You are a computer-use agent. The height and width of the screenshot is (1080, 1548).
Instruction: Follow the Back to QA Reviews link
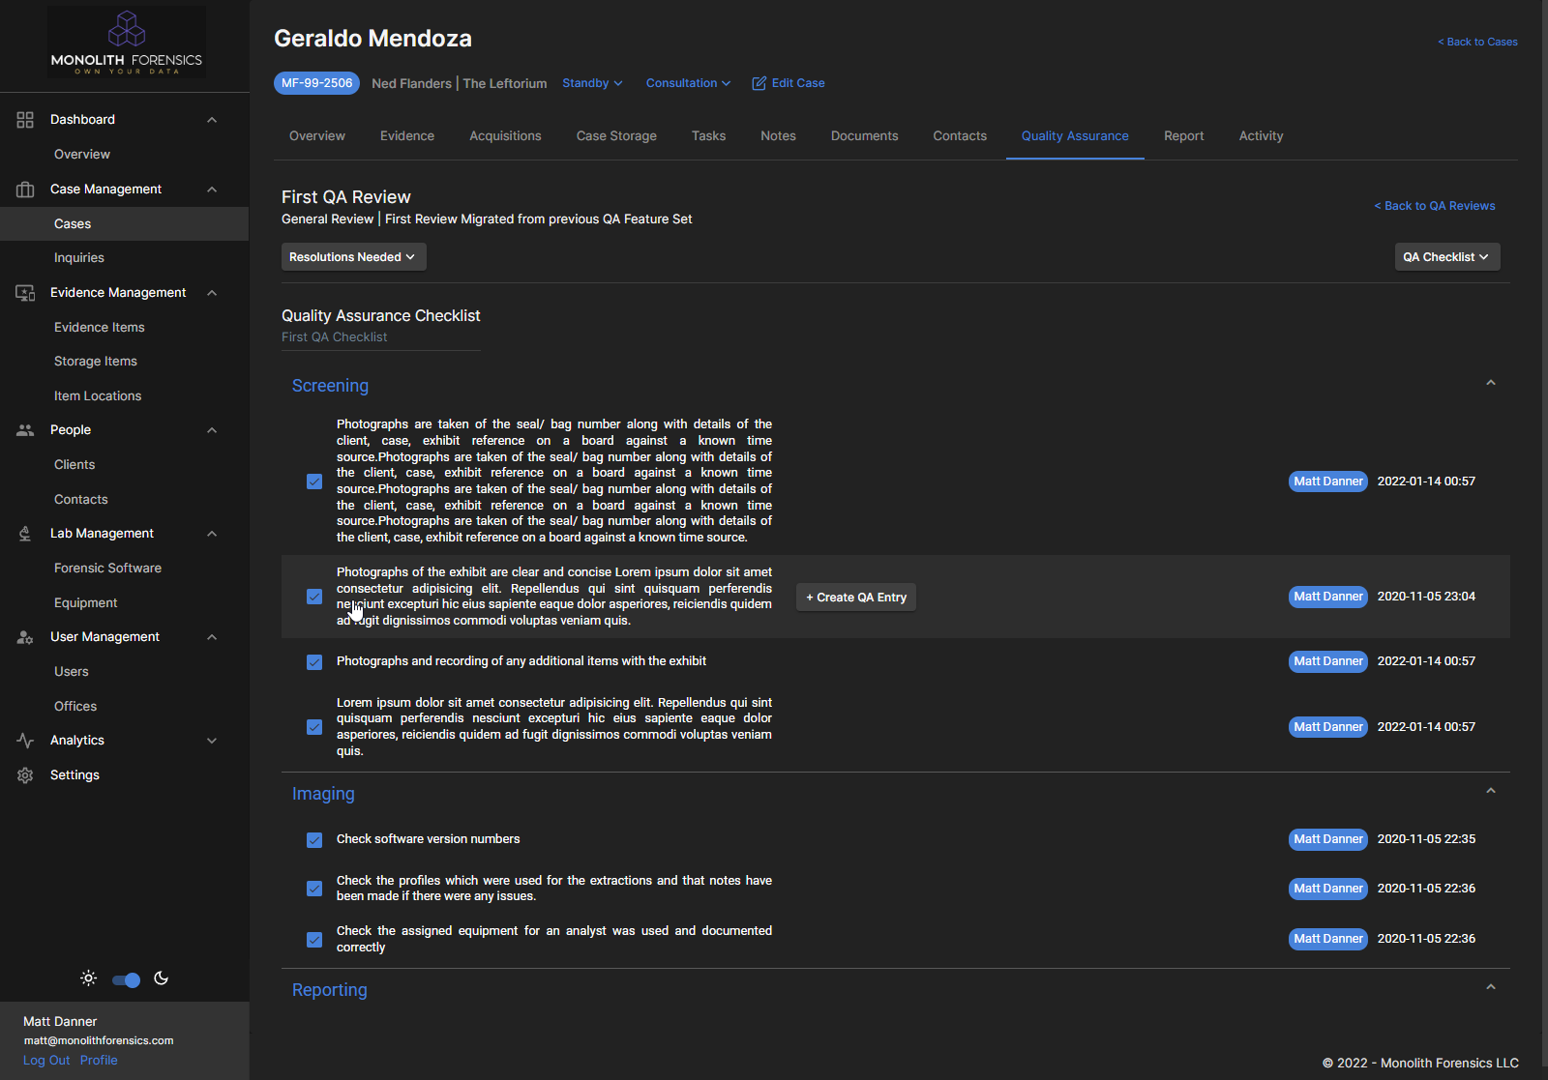pos(1435,205)
